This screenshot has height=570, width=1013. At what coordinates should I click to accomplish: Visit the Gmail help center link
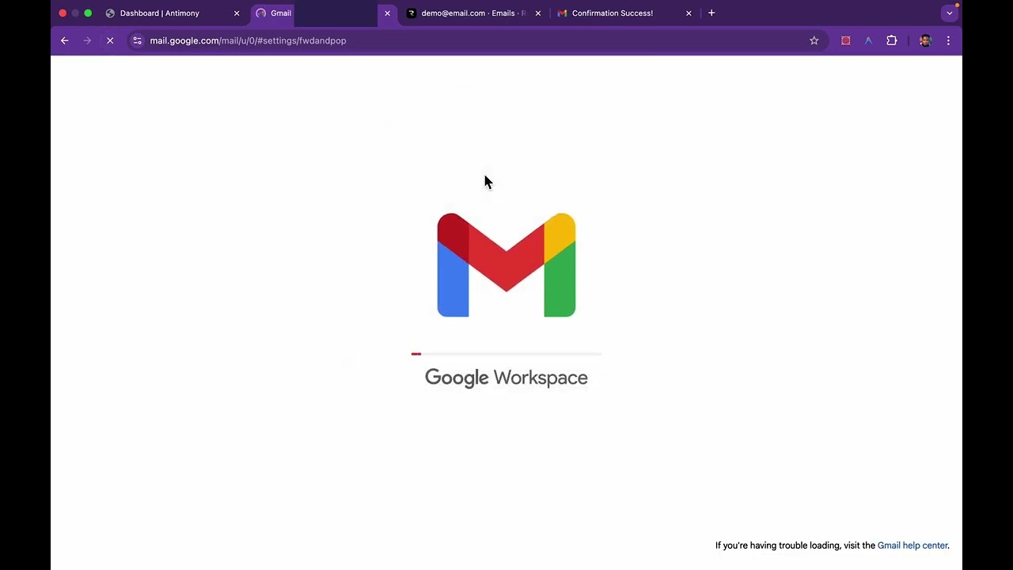click(x=912, y=545)
